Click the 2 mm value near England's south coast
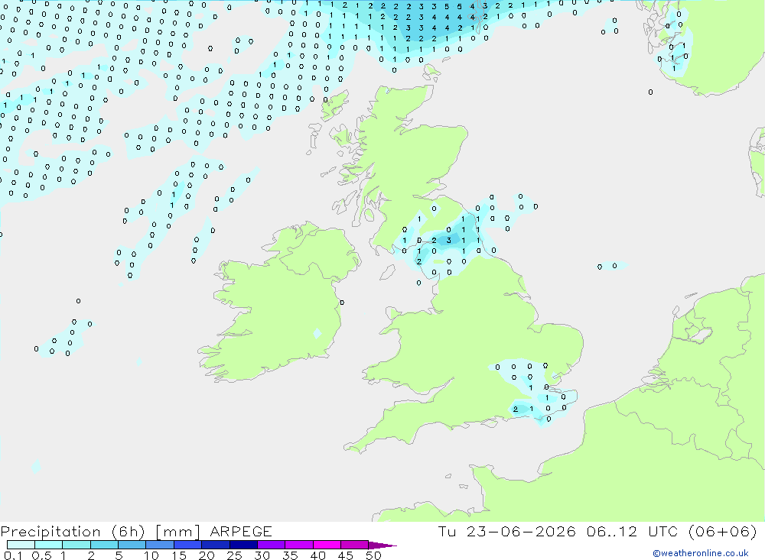Screen dimensions: 765x560 pos(516,409)
